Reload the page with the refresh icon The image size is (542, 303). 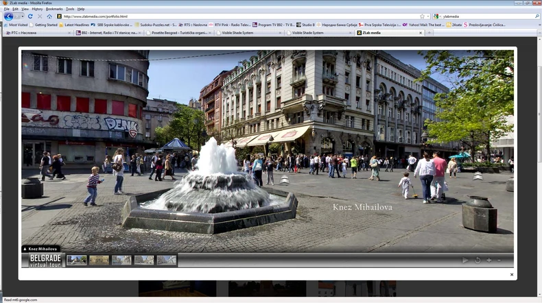point(30,16)
